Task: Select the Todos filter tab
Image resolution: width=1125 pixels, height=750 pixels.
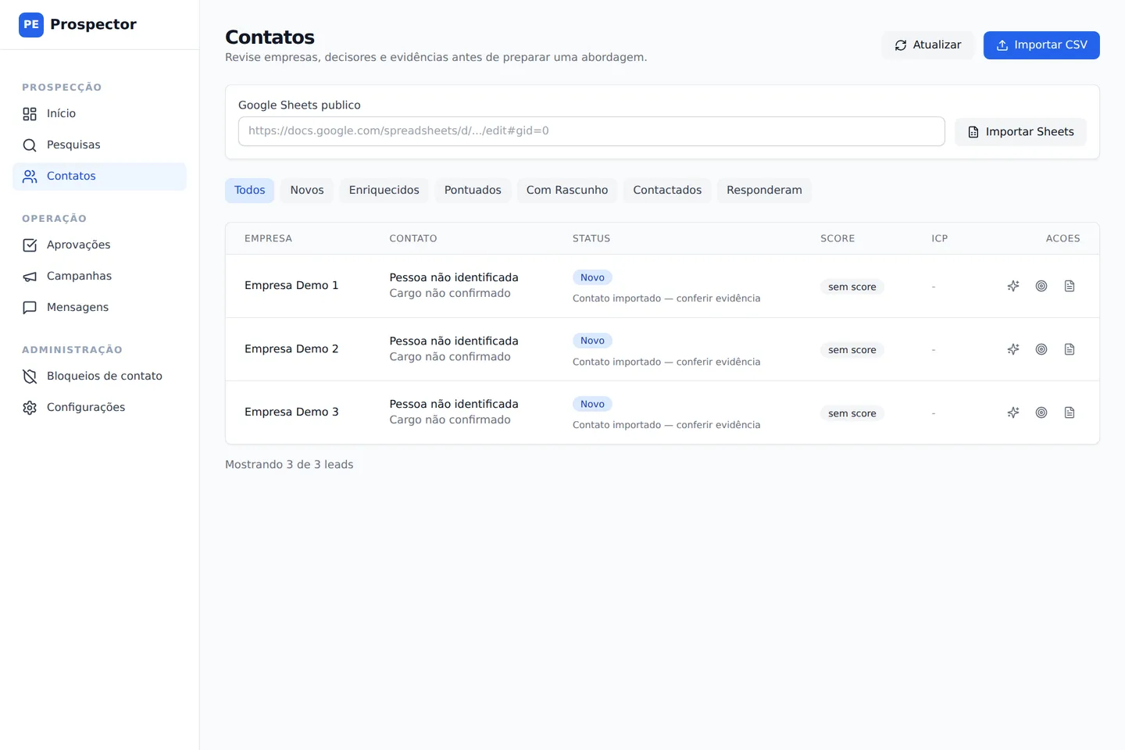Action: point(250,191)
